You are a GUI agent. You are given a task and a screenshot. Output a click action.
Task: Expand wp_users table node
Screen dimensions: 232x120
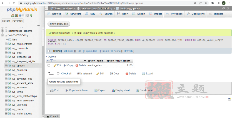click(x=6, y=109)
